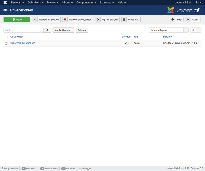Click Markeer als gelezen button

click(x=46, y=19)
